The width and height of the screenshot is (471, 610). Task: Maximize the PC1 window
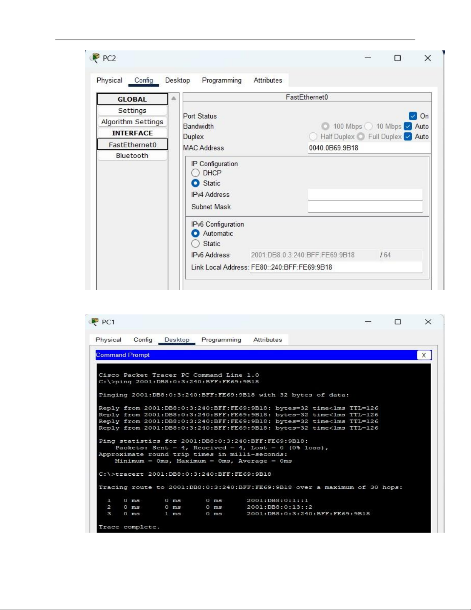(398, 322)
